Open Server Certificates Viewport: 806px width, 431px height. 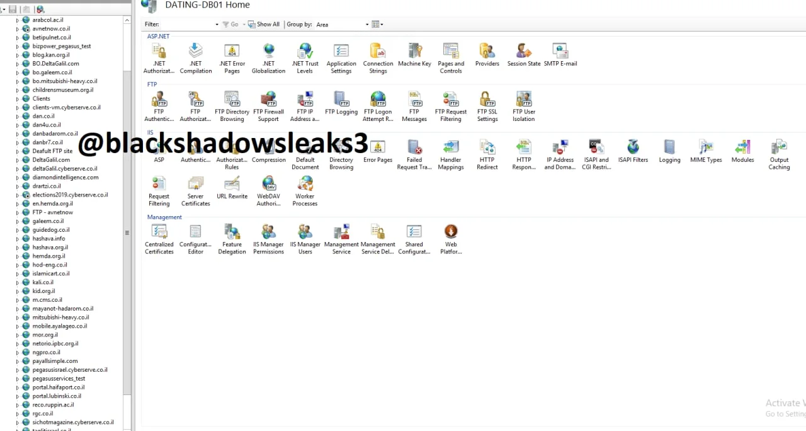(x=196, y=191)
